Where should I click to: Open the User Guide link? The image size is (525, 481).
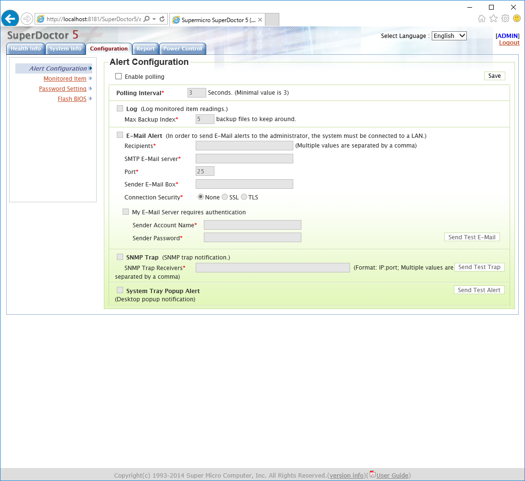(392, 475)
